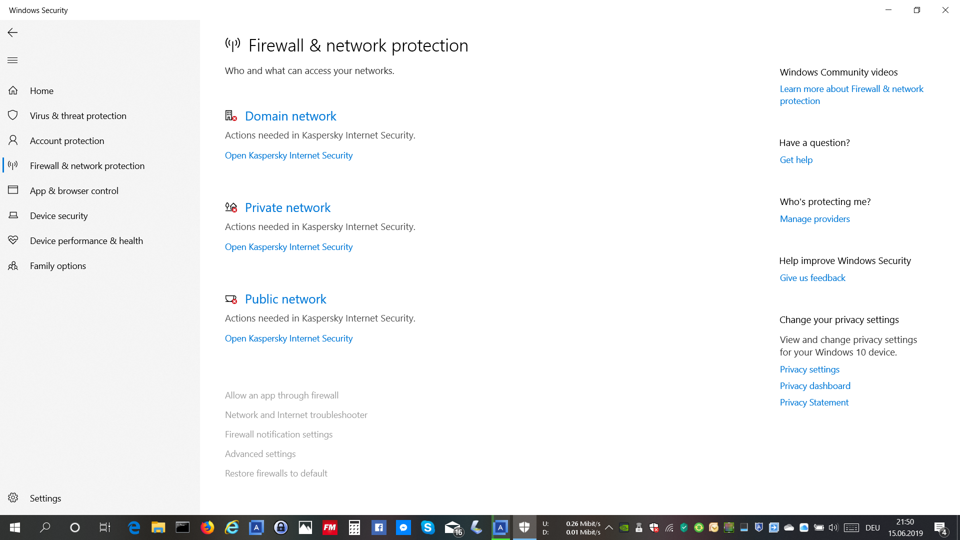Screen dimensions: 960x540
Task: Show hidden system tray icons chevron
Action: (x=609, y=527)
